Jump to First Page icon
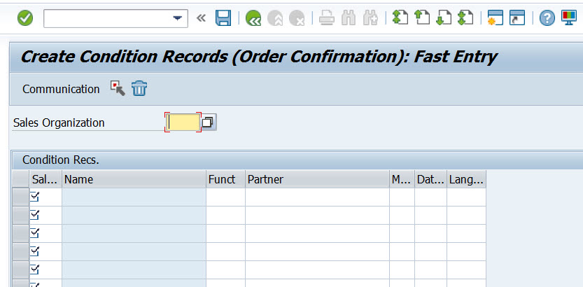 pyautogui.click(x=400, y=17)
